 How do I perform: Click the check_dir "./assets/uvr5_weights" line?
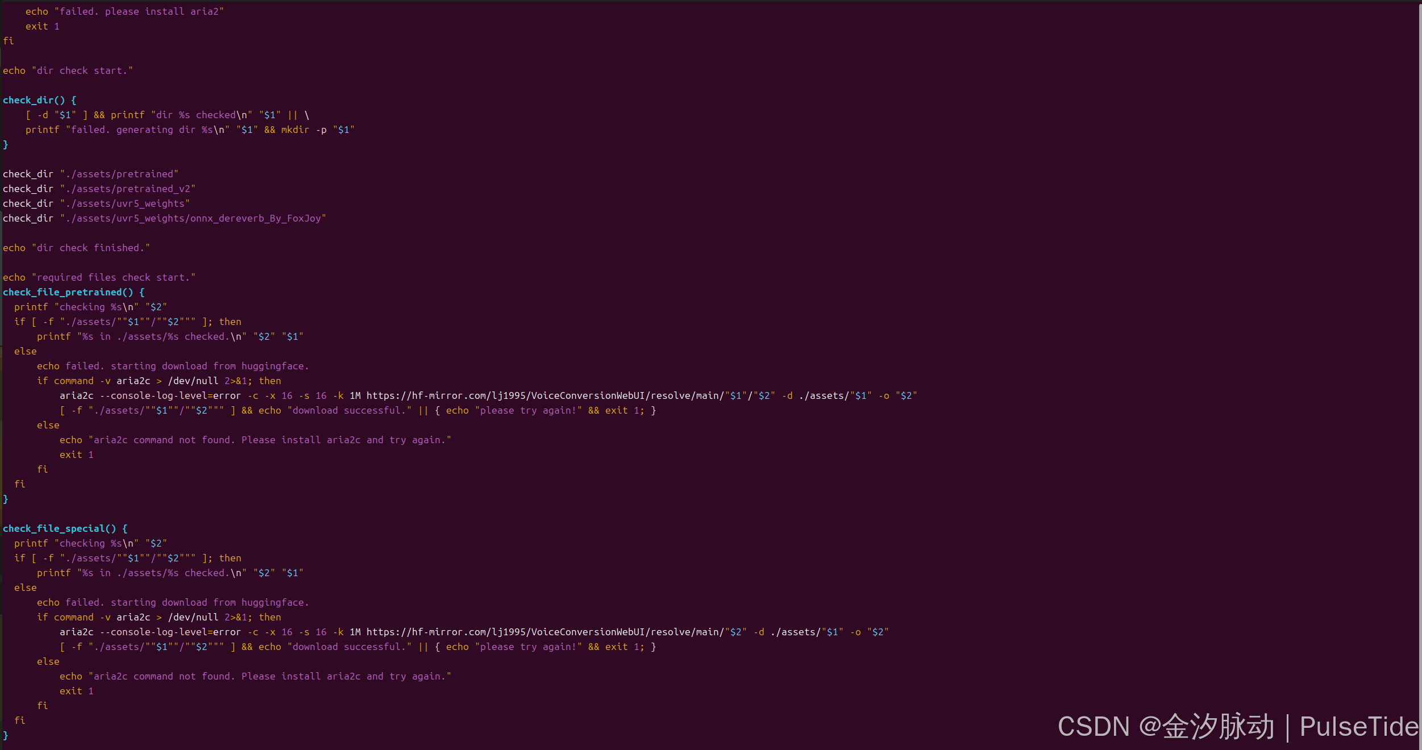point(96,203)
